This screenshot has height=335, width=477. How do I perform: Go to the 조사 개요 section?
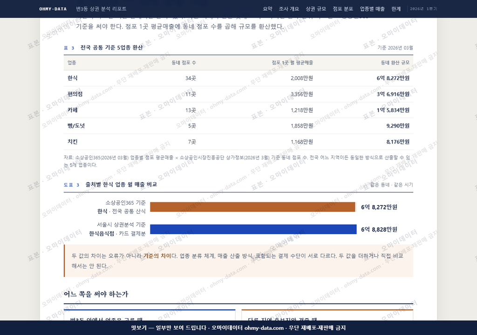(289, 9)
